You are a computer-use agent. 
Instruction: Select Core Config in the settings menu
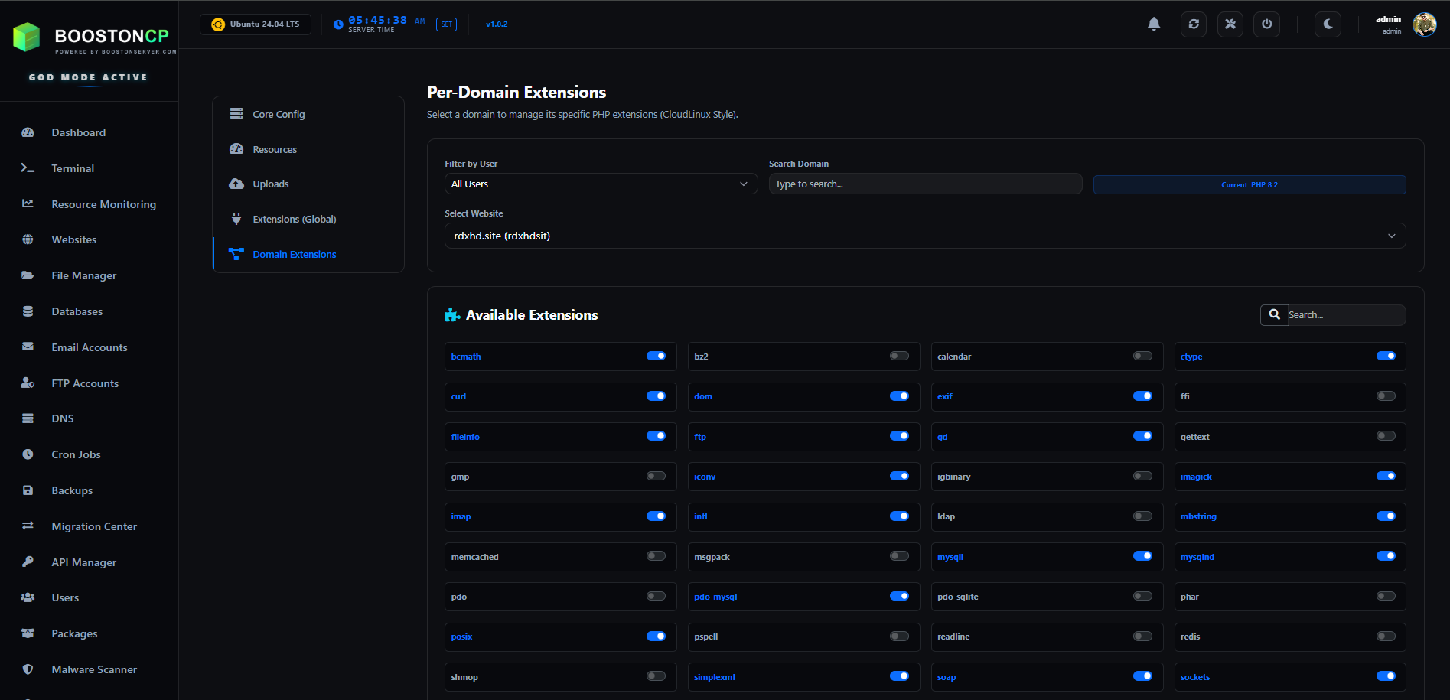click(279, 114)
